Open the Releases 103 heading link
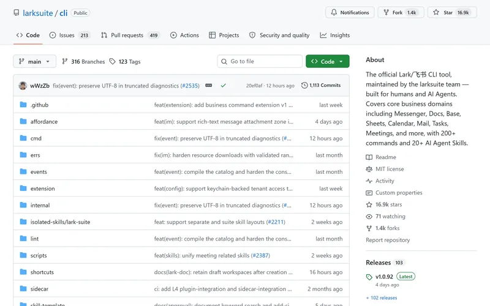Viewport: 490px width, 306px height. [x=385, y=263]
